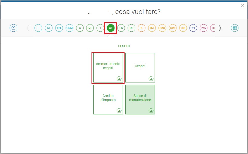Viewport: 248px width, 154px height.
Task: Select the CRM module circle
Action: click(69, 28)
